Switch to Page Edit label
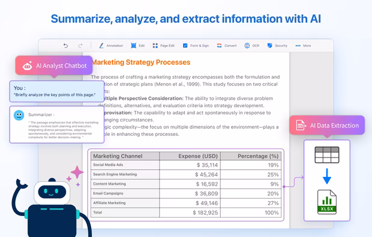The width and height of the screenshot is (372, 237). point(167,46)
